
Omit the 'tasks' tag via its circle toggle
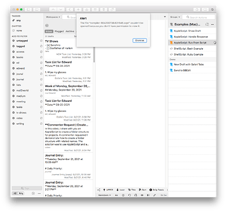[x=41, y=107]
